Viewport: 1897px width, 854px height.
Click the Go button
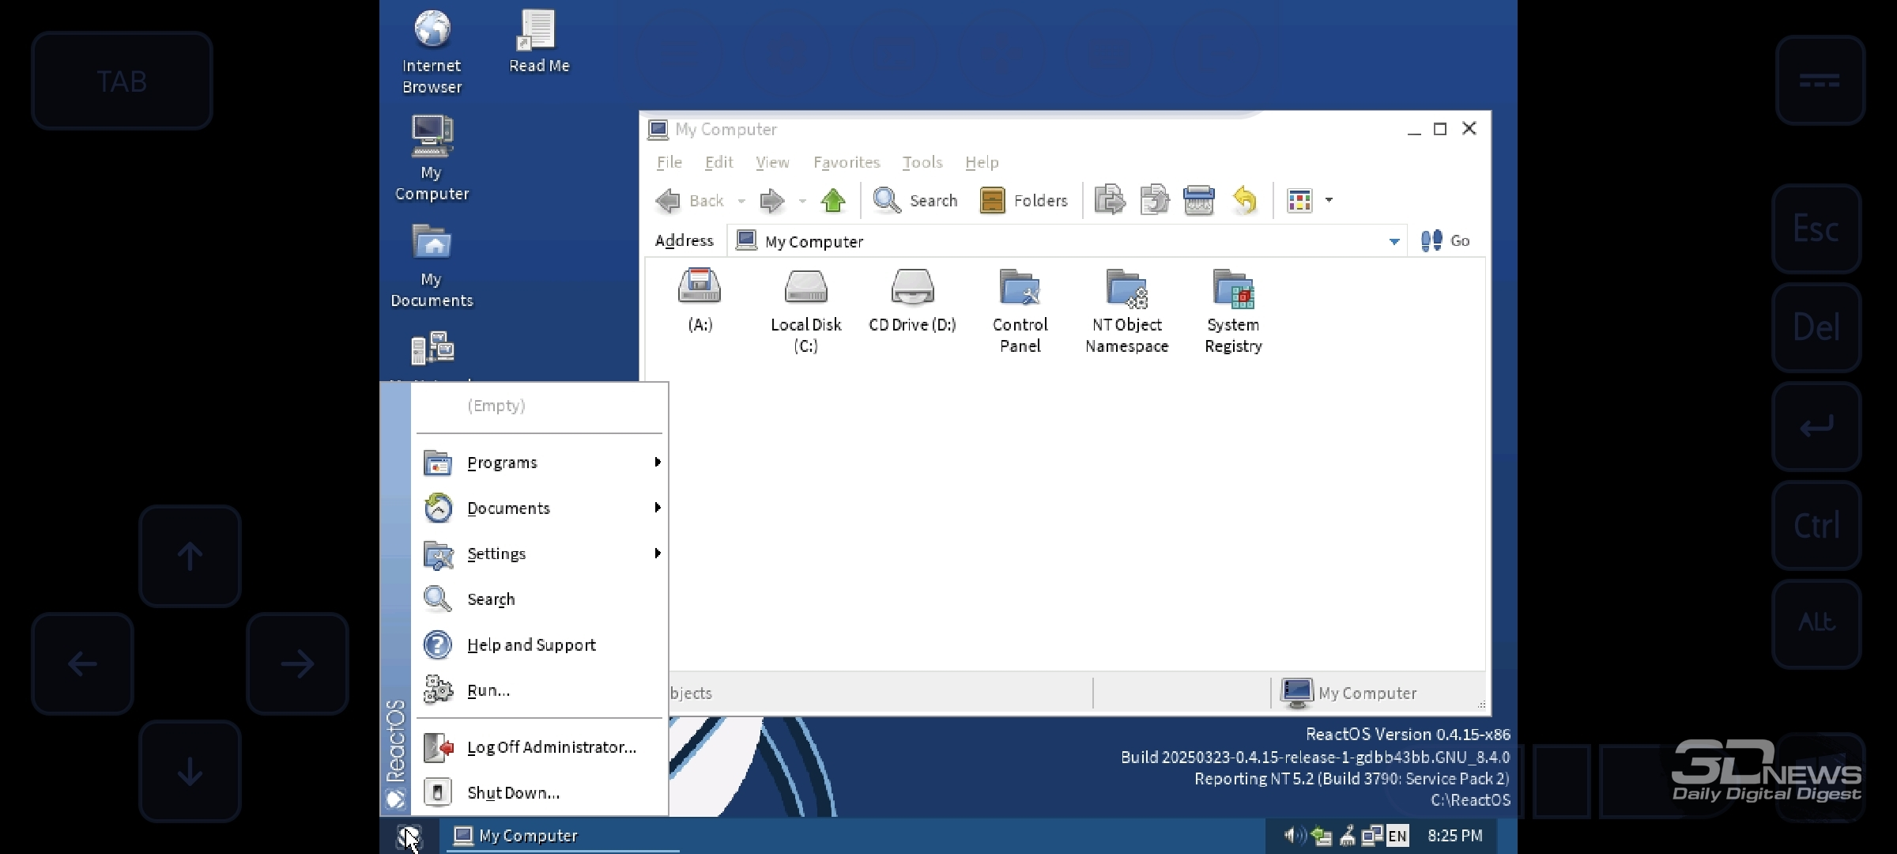[1446, 241]
